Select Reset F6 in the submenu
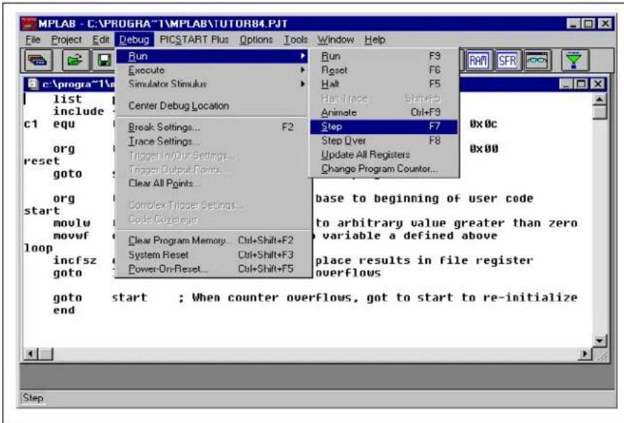Viewport: 624px width, 423px height. pos(384,70)
